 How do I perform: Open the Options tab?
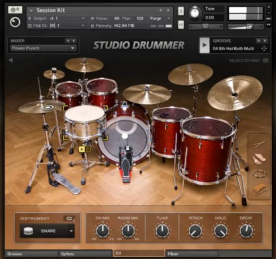[x=85, y=254]
